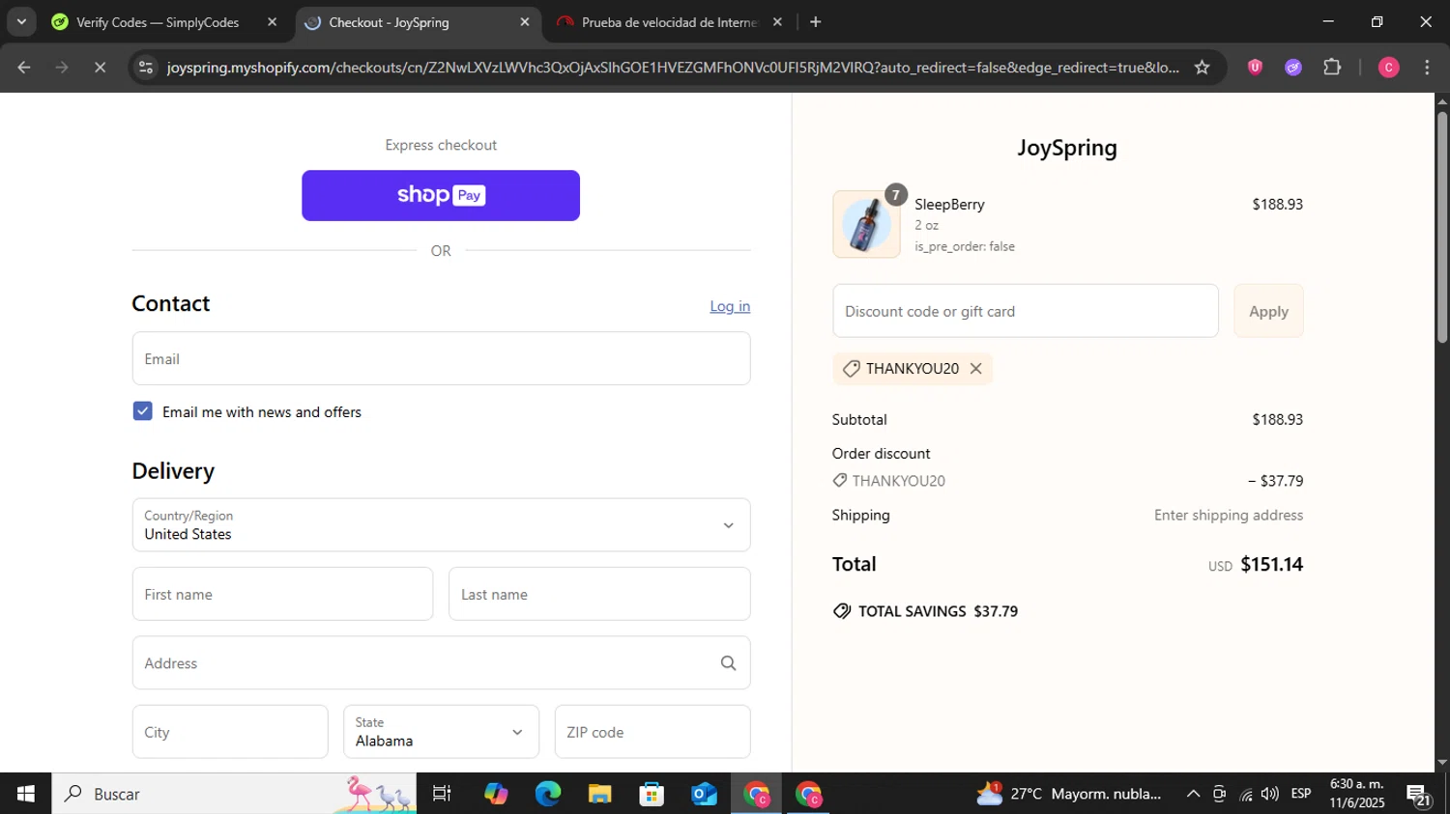Click the ESP language indicator
1450x814 pixels.
pyautogui.click(x=1301, y=794)
